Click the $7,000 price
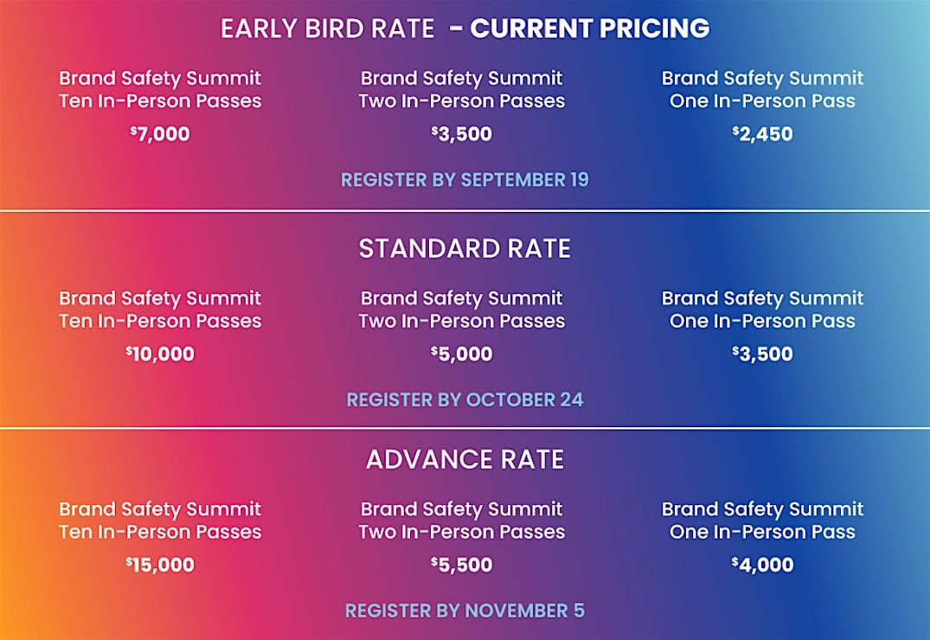 tap(160, 134)
